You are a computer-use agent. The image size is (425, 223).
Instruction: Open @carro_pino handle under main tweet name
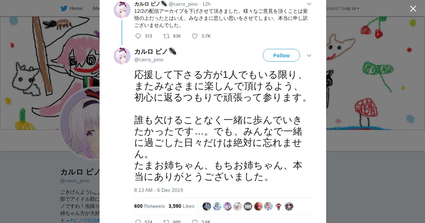(149, 60)
